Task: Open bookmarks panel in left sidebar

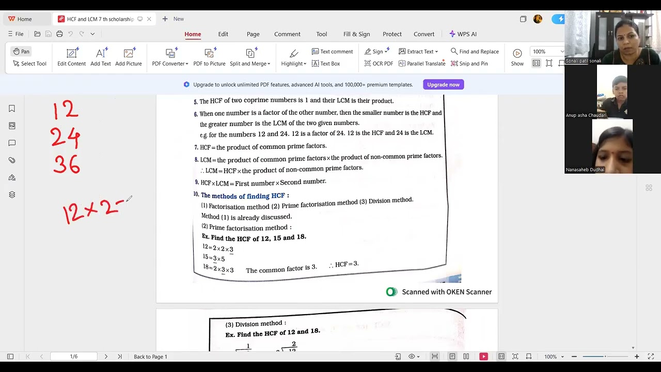Action: 12,109
